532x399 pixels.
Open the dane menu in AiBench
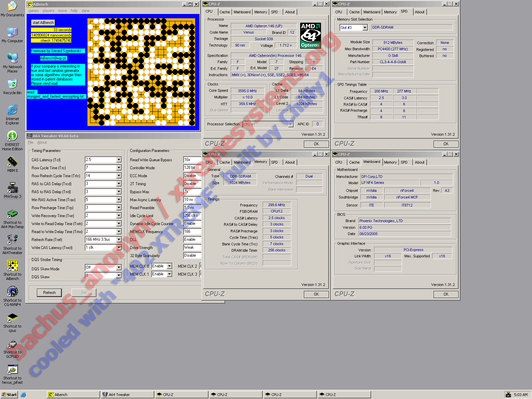tap(85, 11)
